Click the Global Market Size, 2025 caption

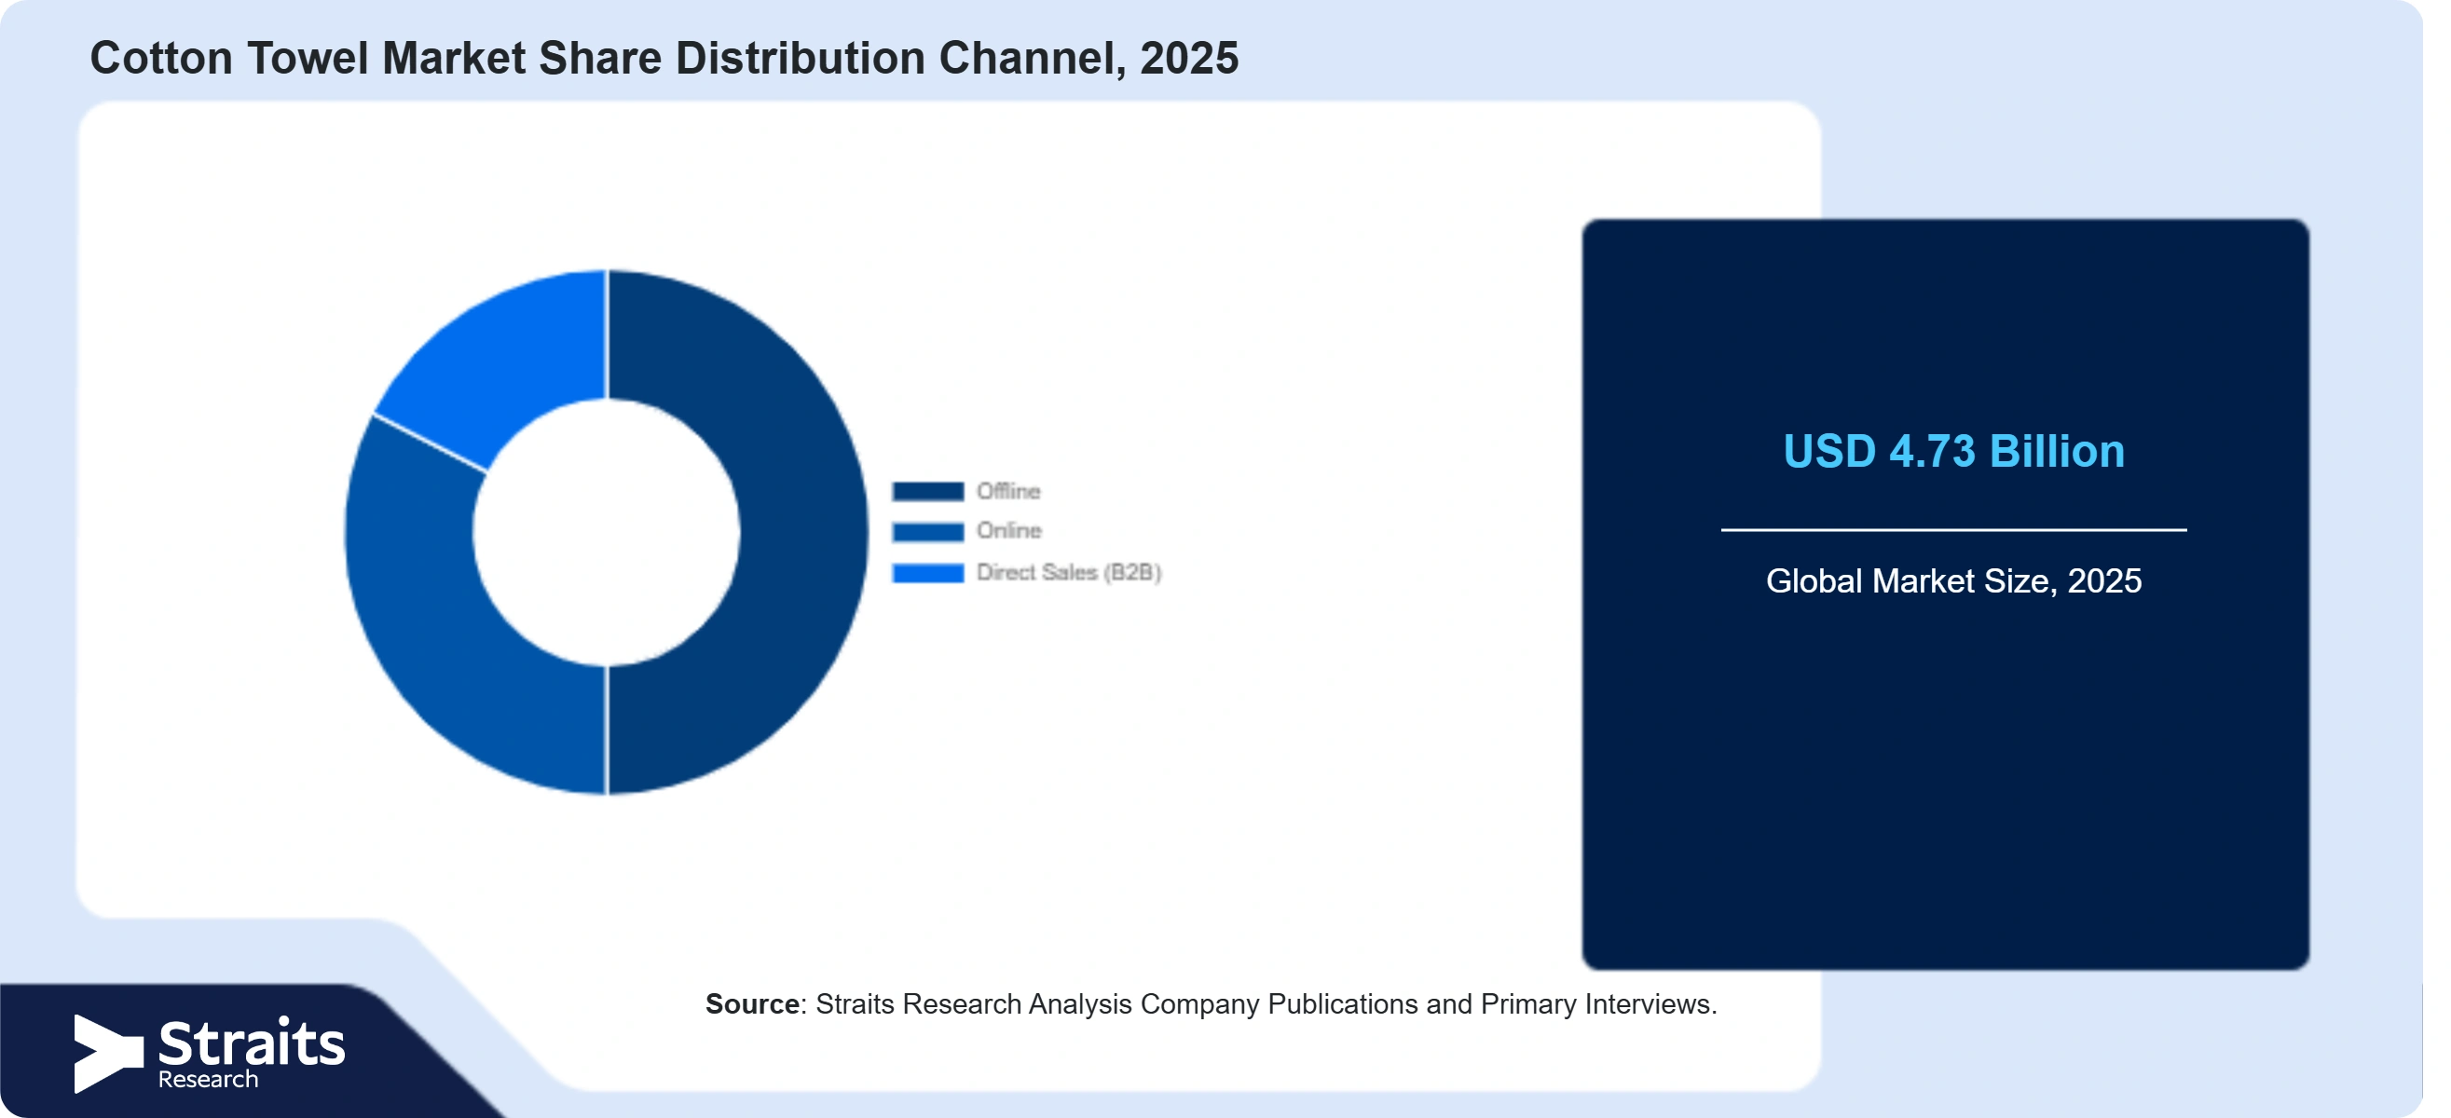tap(1953, 580)
